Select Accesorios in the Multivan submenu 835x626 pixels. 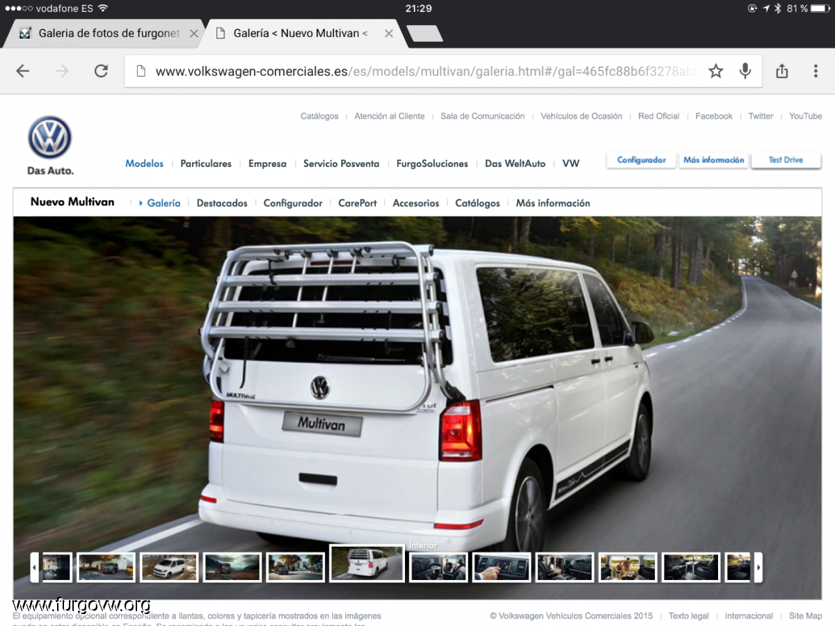[x=416, y=203]
